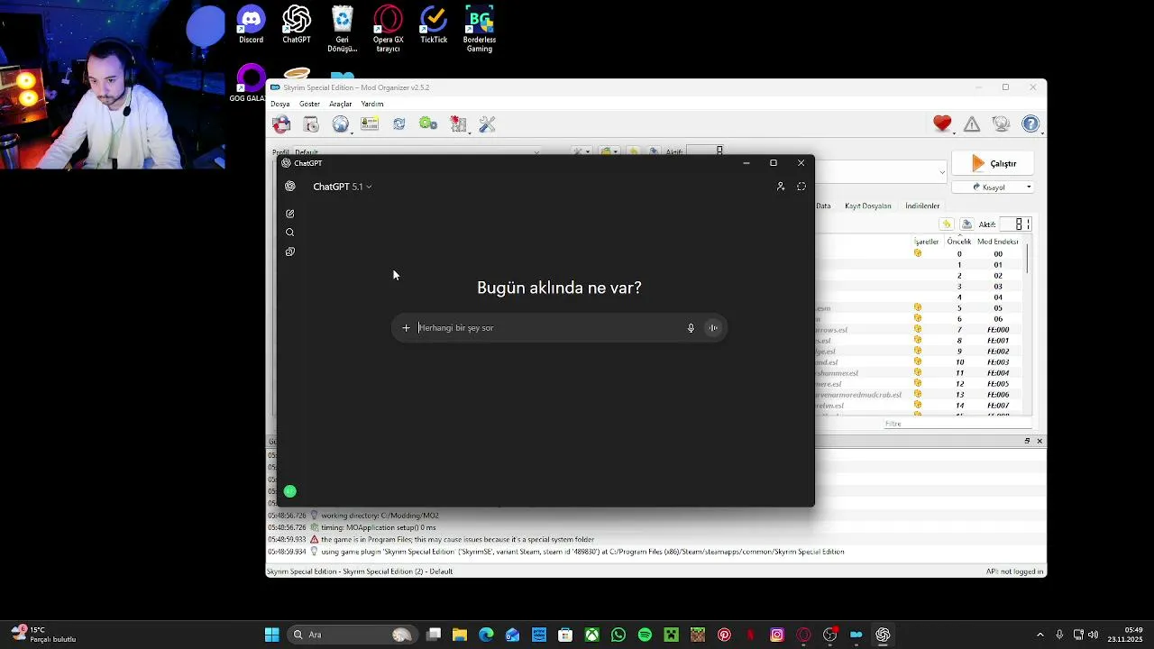1154x649 pixels.
Task: Click the ChatGPT profile person icon
Action: (x=781, y=187)
